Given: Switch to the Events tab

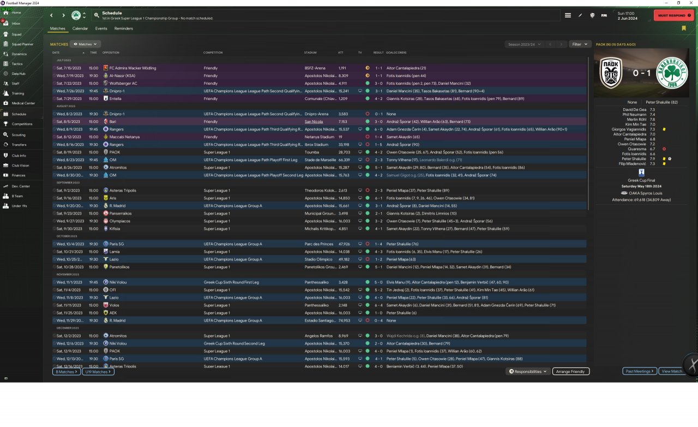Looking at the screenshot, I should pyautogui.click(x=101, y=28).
